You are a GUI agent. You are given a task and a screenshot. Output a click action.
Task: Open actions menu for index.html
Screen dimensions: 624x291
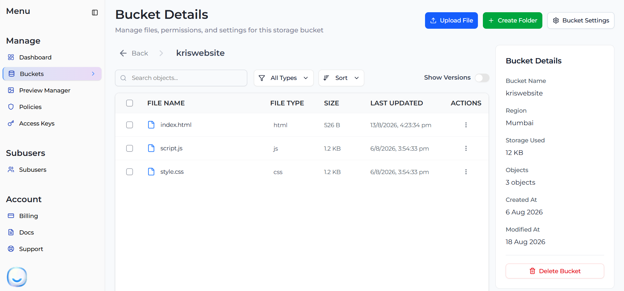(466, 125)
